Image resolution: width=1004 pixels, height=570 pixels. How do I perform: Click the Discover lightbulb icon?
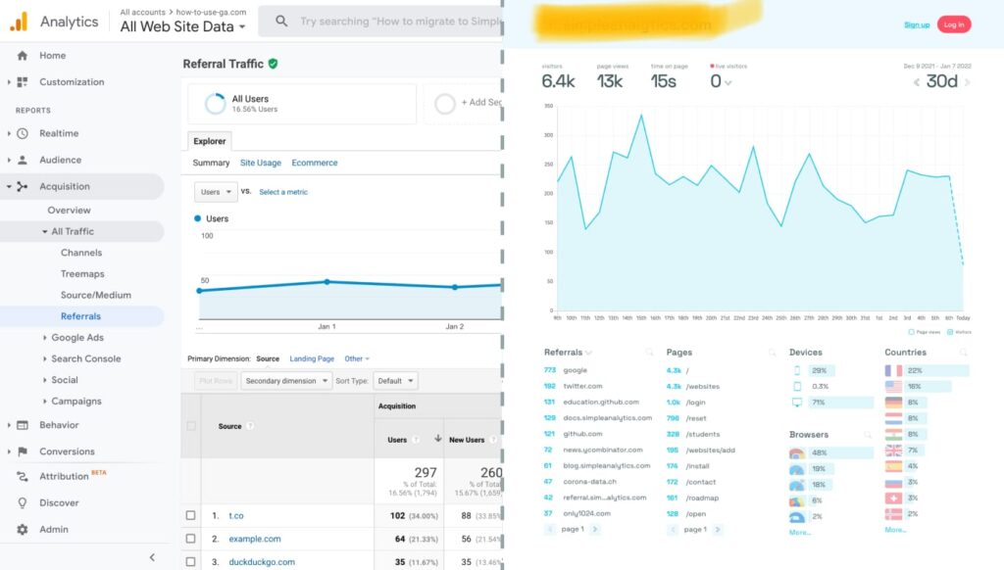[22, 502]
